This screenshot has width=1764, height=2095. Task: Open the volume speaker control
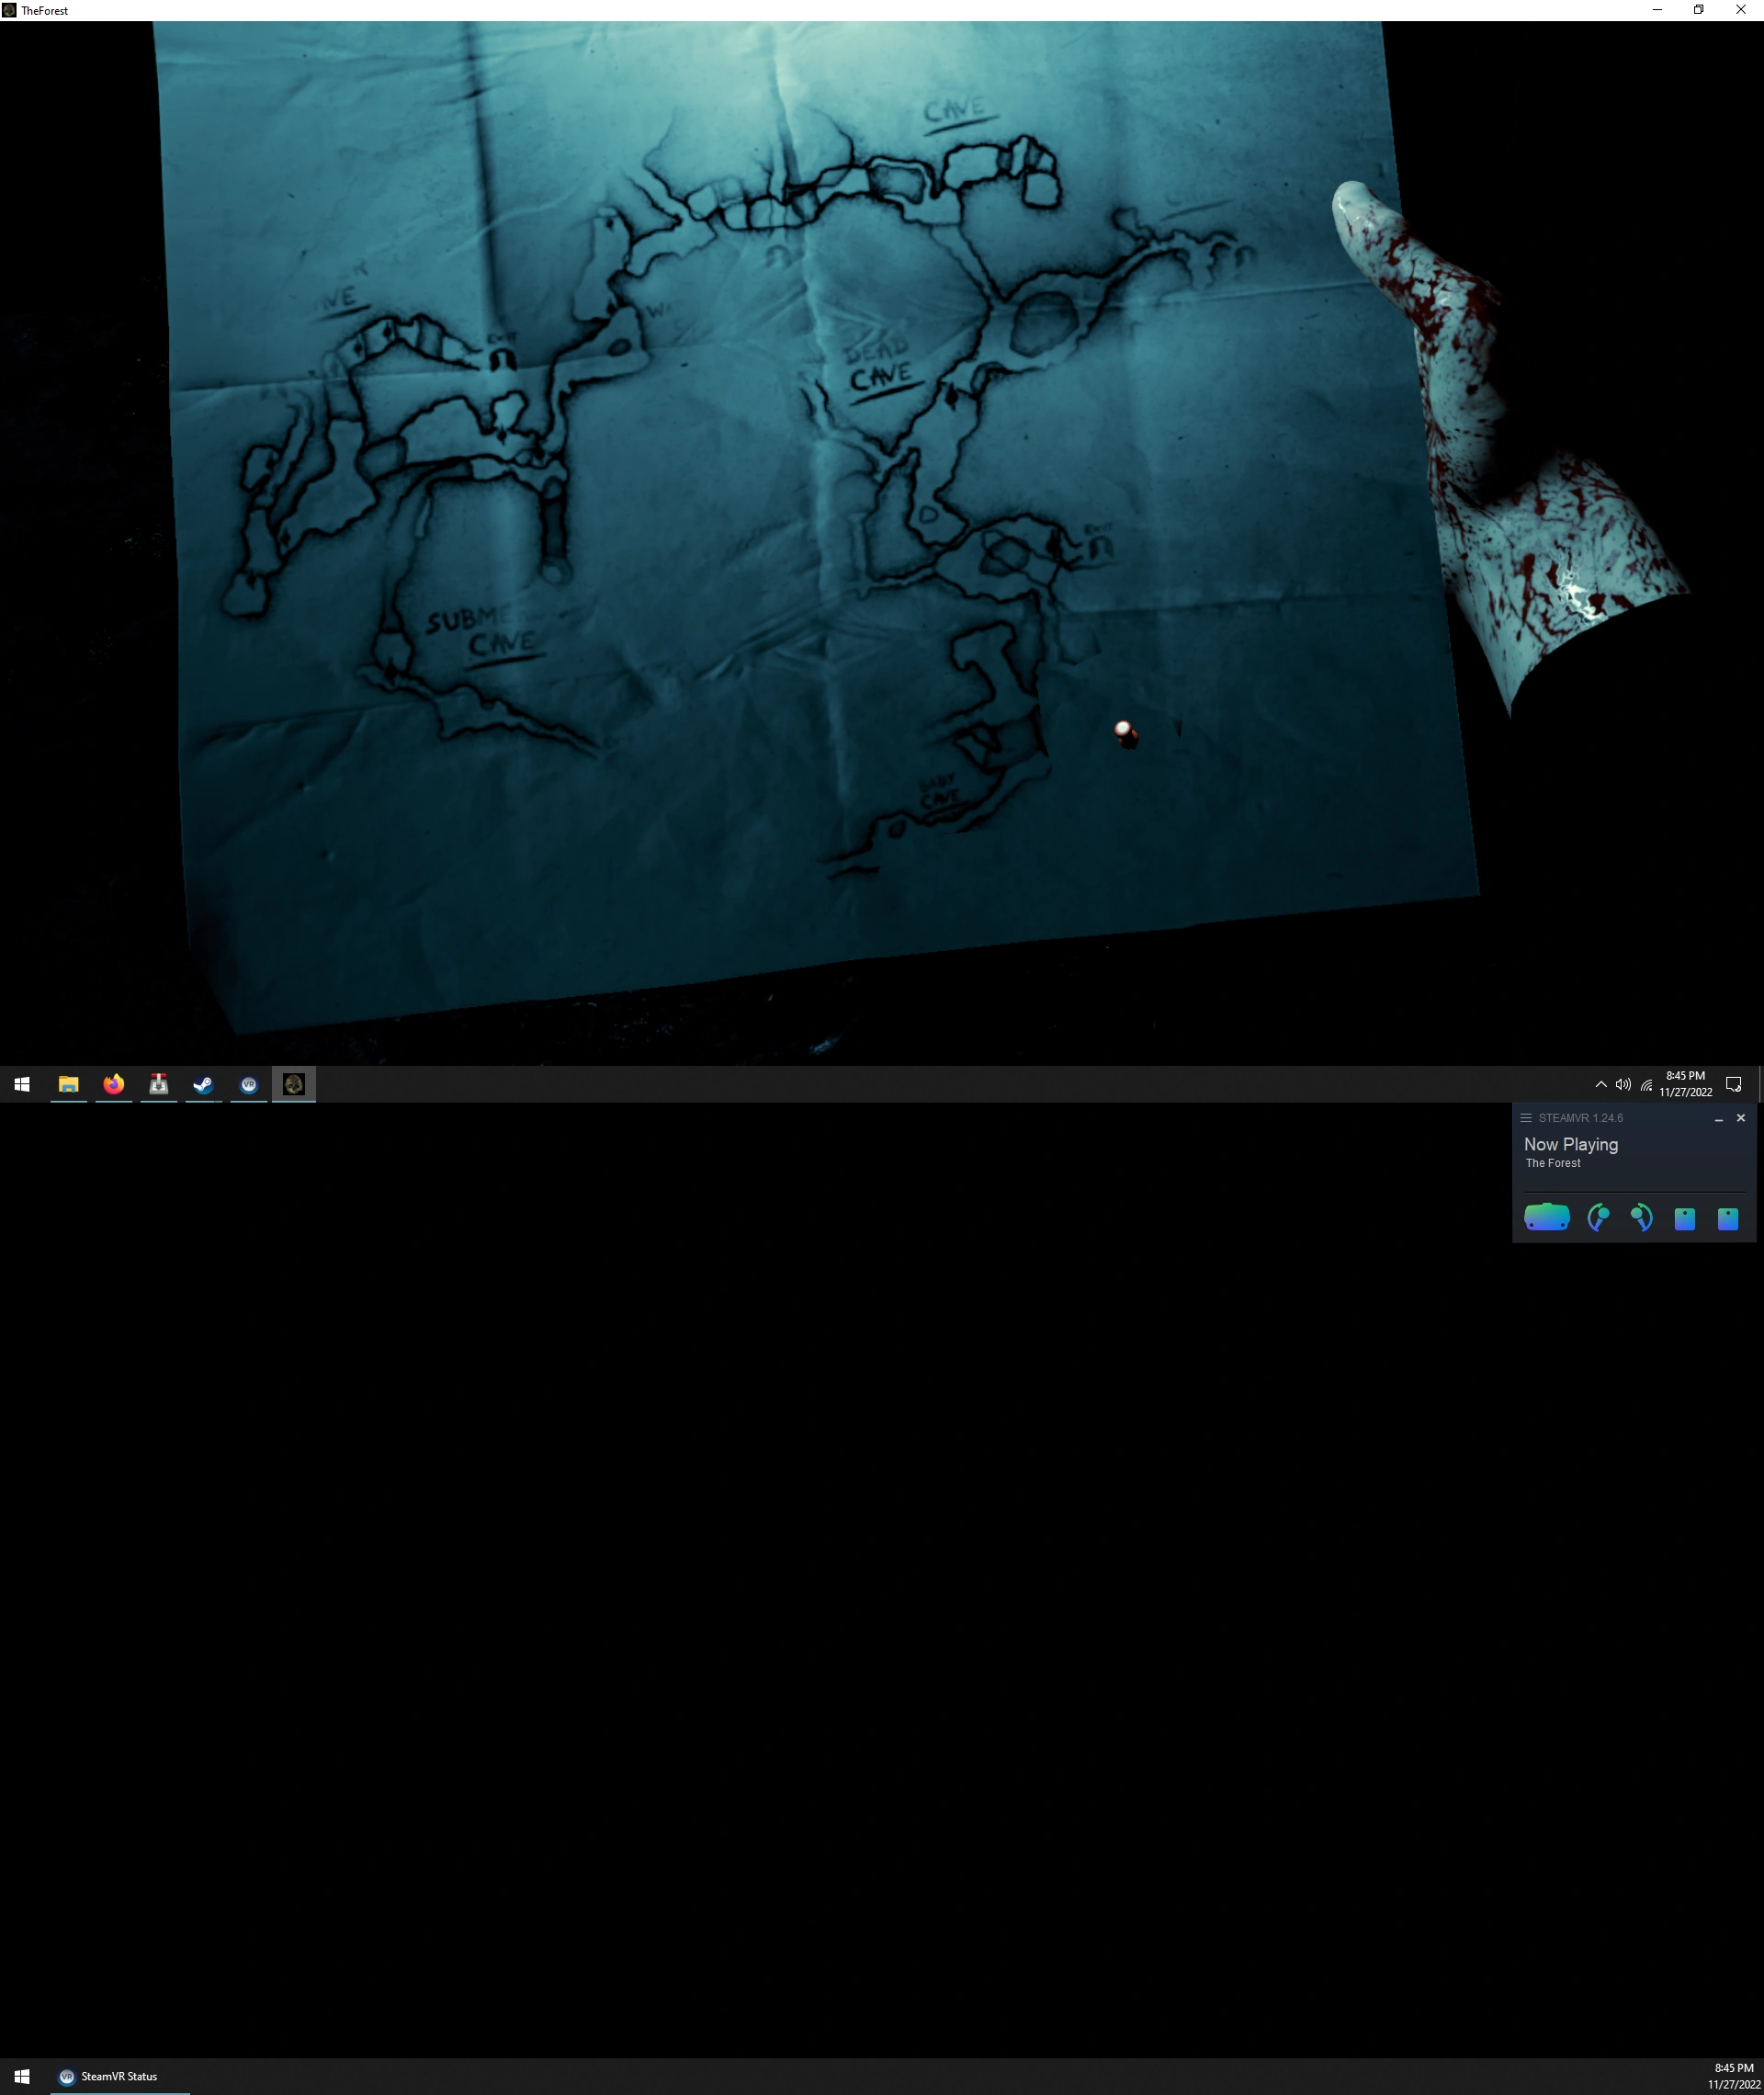pyautogui.click(x=1623, y=1084)
